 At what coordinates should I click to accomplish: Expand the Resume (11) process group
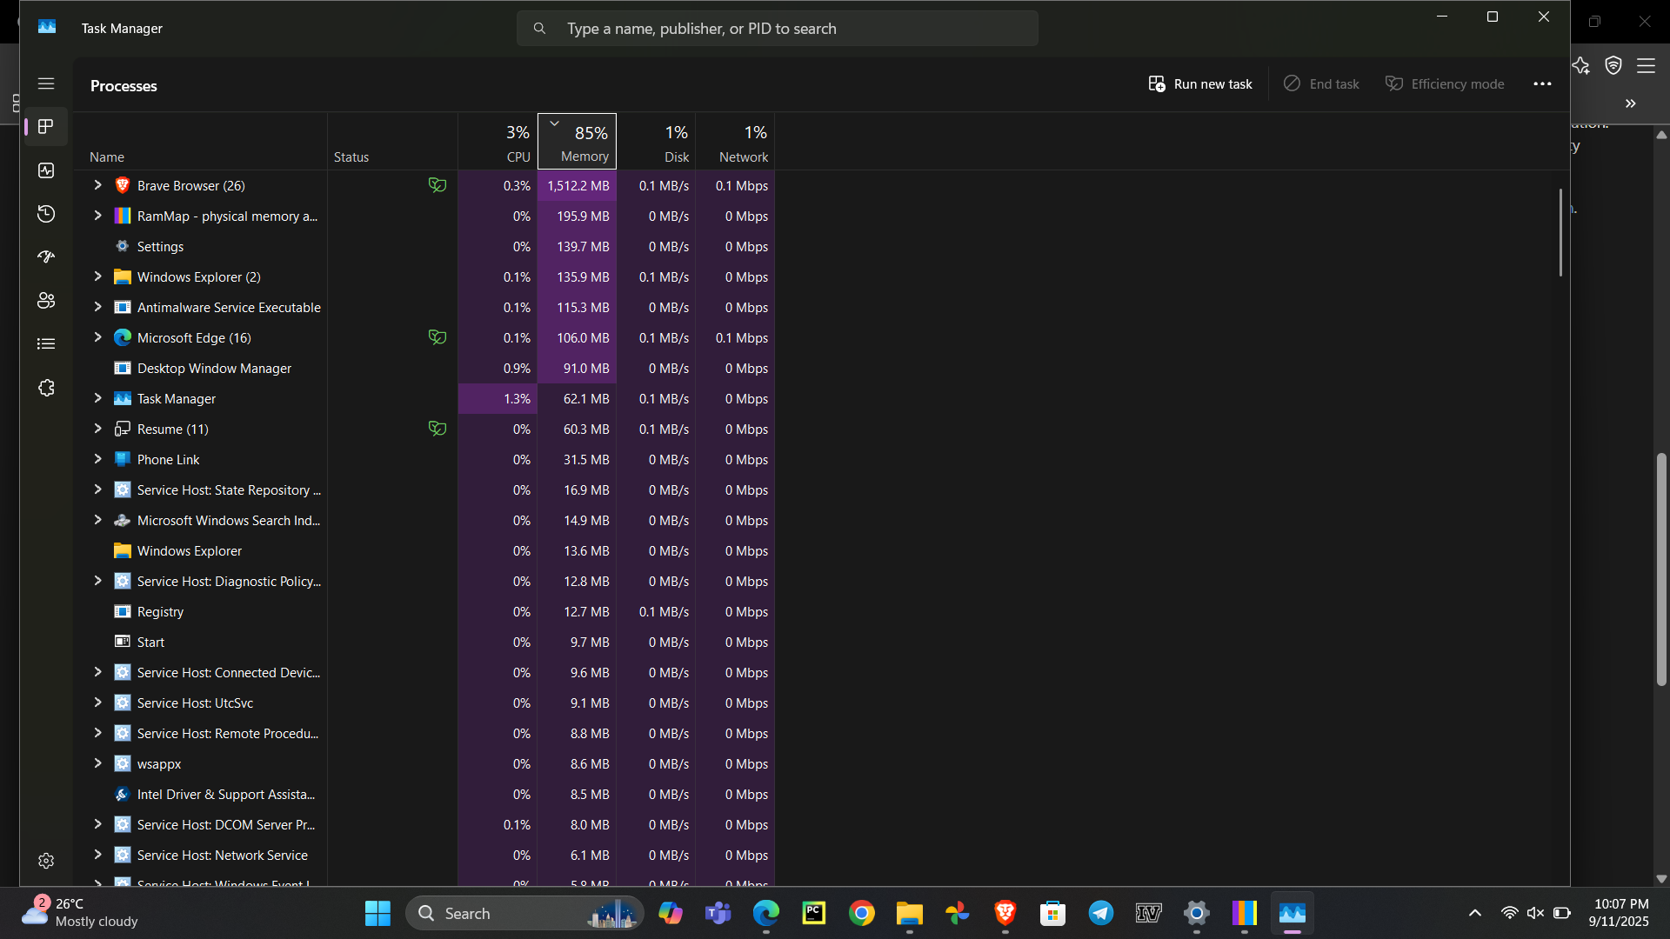(x=97, y=429)
